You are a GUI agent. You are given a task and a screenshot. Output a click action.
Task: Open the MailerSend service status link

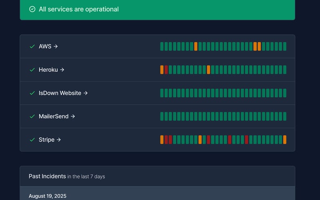[x=57, y=116]
